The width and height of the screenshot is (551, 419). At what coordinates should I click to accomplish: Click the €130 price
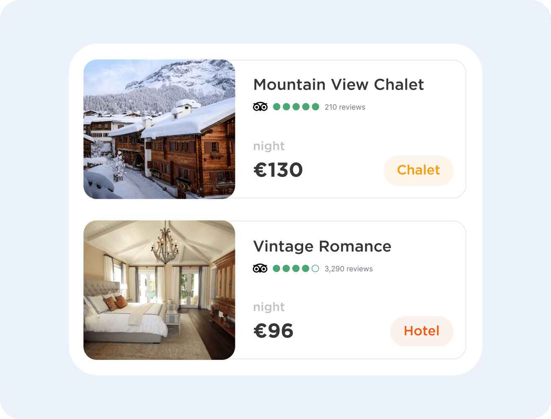point(278,170)
